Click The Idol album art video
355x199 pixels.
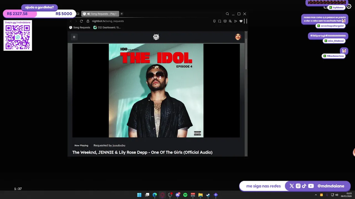point(156,90)
